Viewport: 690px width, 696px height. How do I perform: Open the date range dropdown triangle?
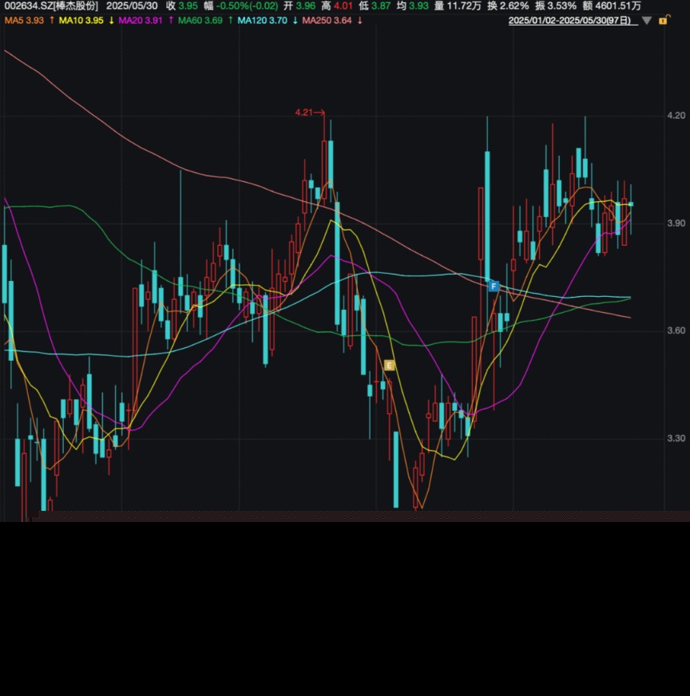pyautogui.click(x=647, y=21)
